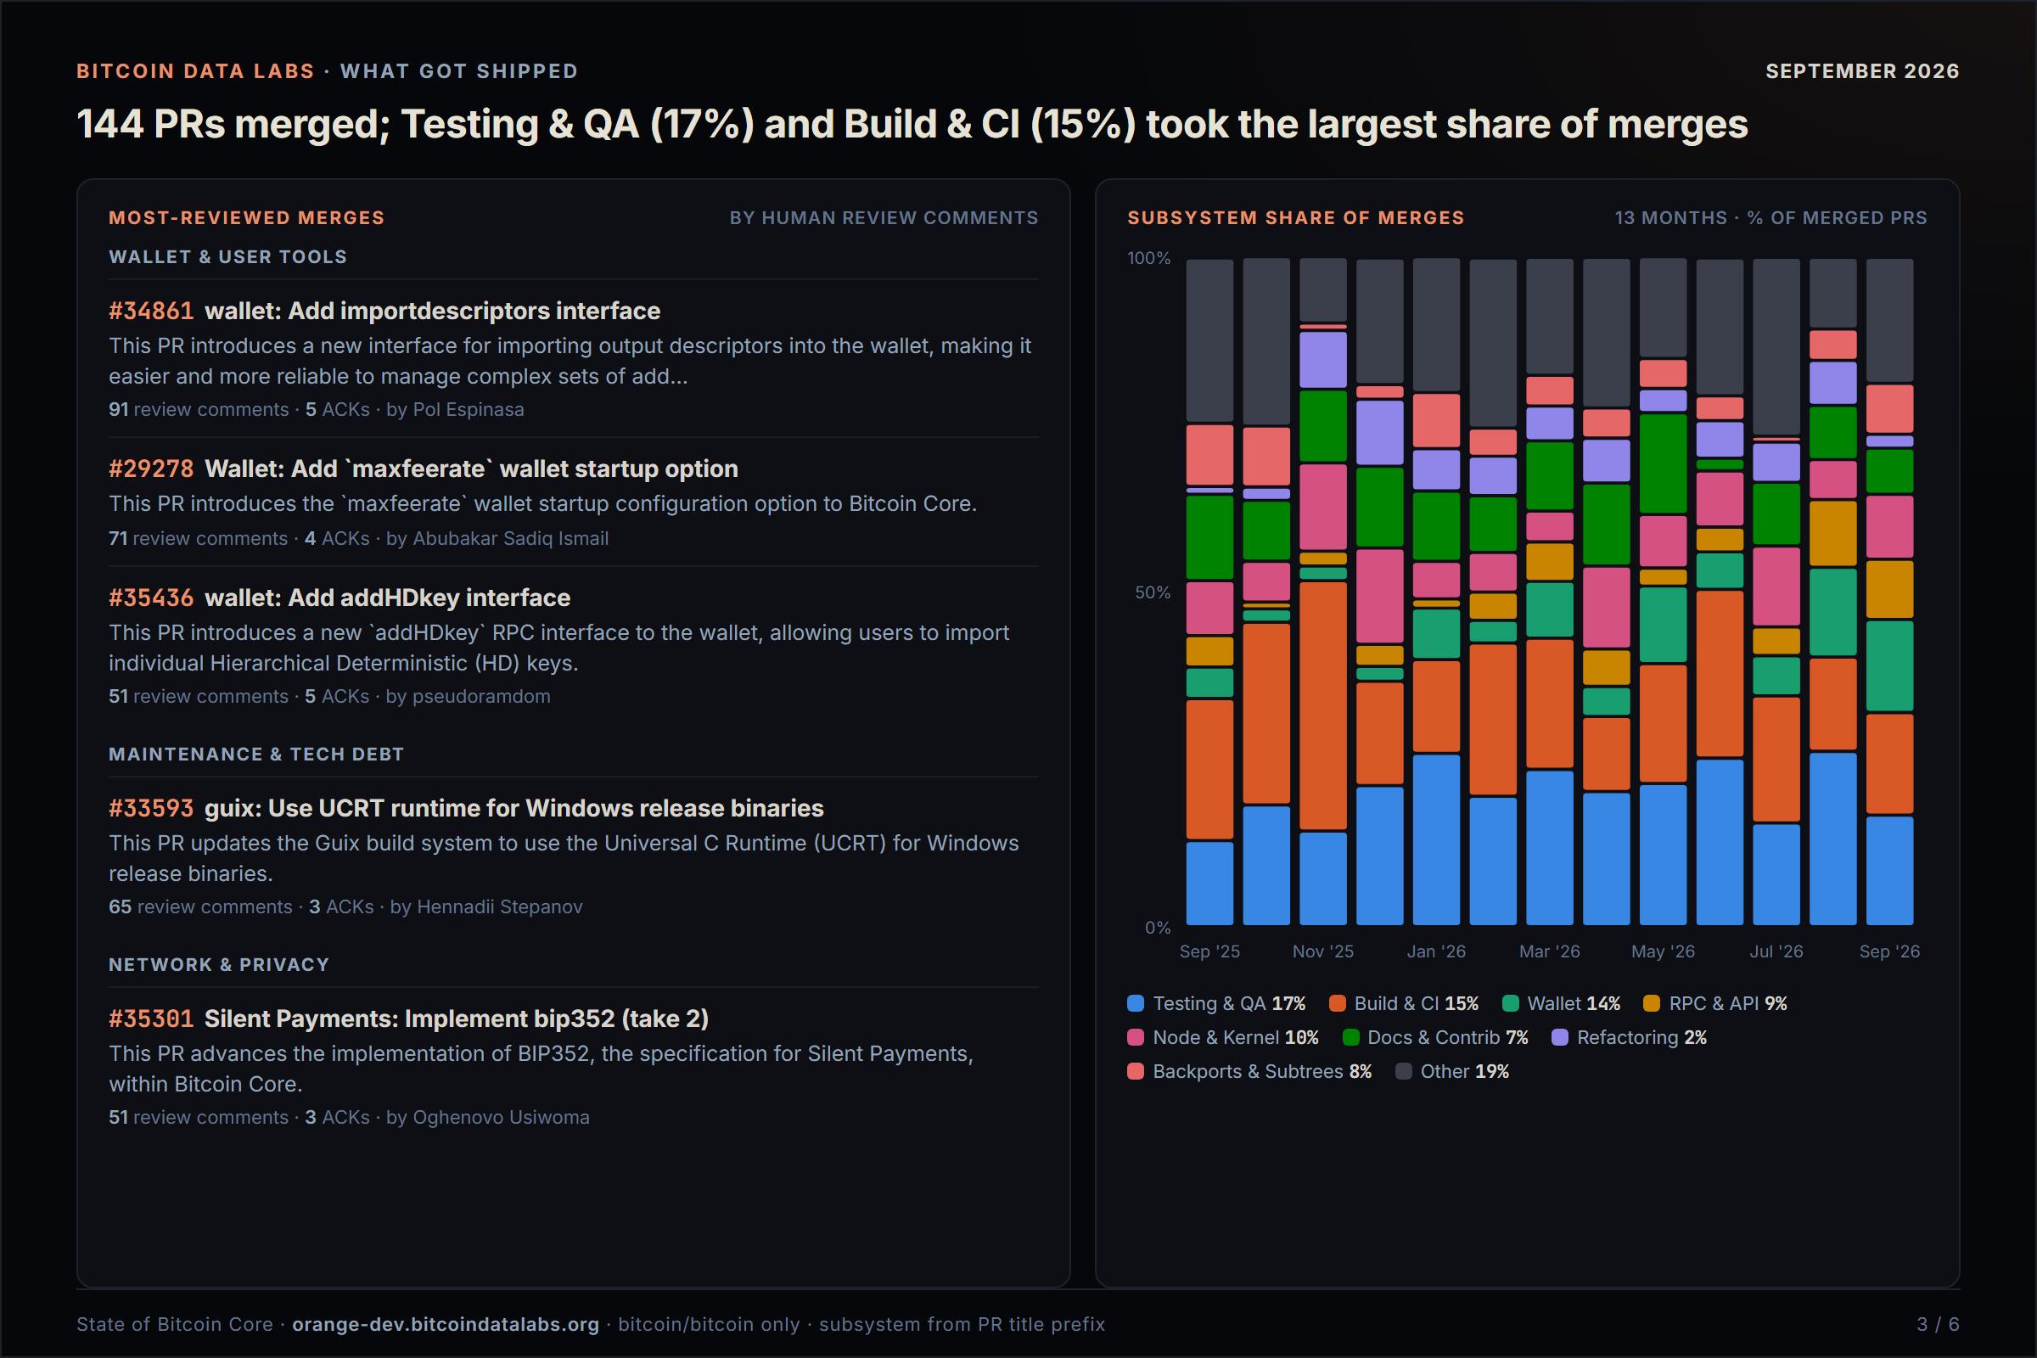Click the orange Build & CI segment in Nov '25 bar
The width and height of the screenshot is (2037, 1358).
pyautogui.click(x=1322, y=706)
